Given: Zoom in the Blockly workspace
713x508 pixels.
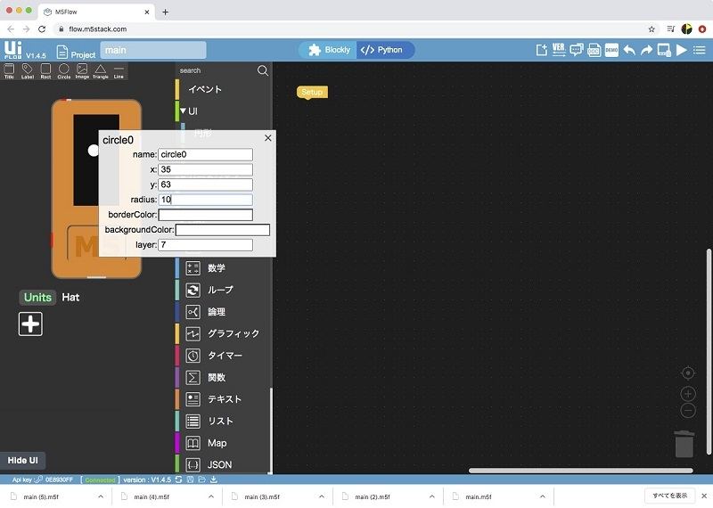Looking at the screenshot, I should click(x=688, y=393).
